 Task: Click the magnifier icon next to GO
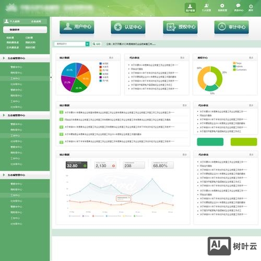[94, 44]
